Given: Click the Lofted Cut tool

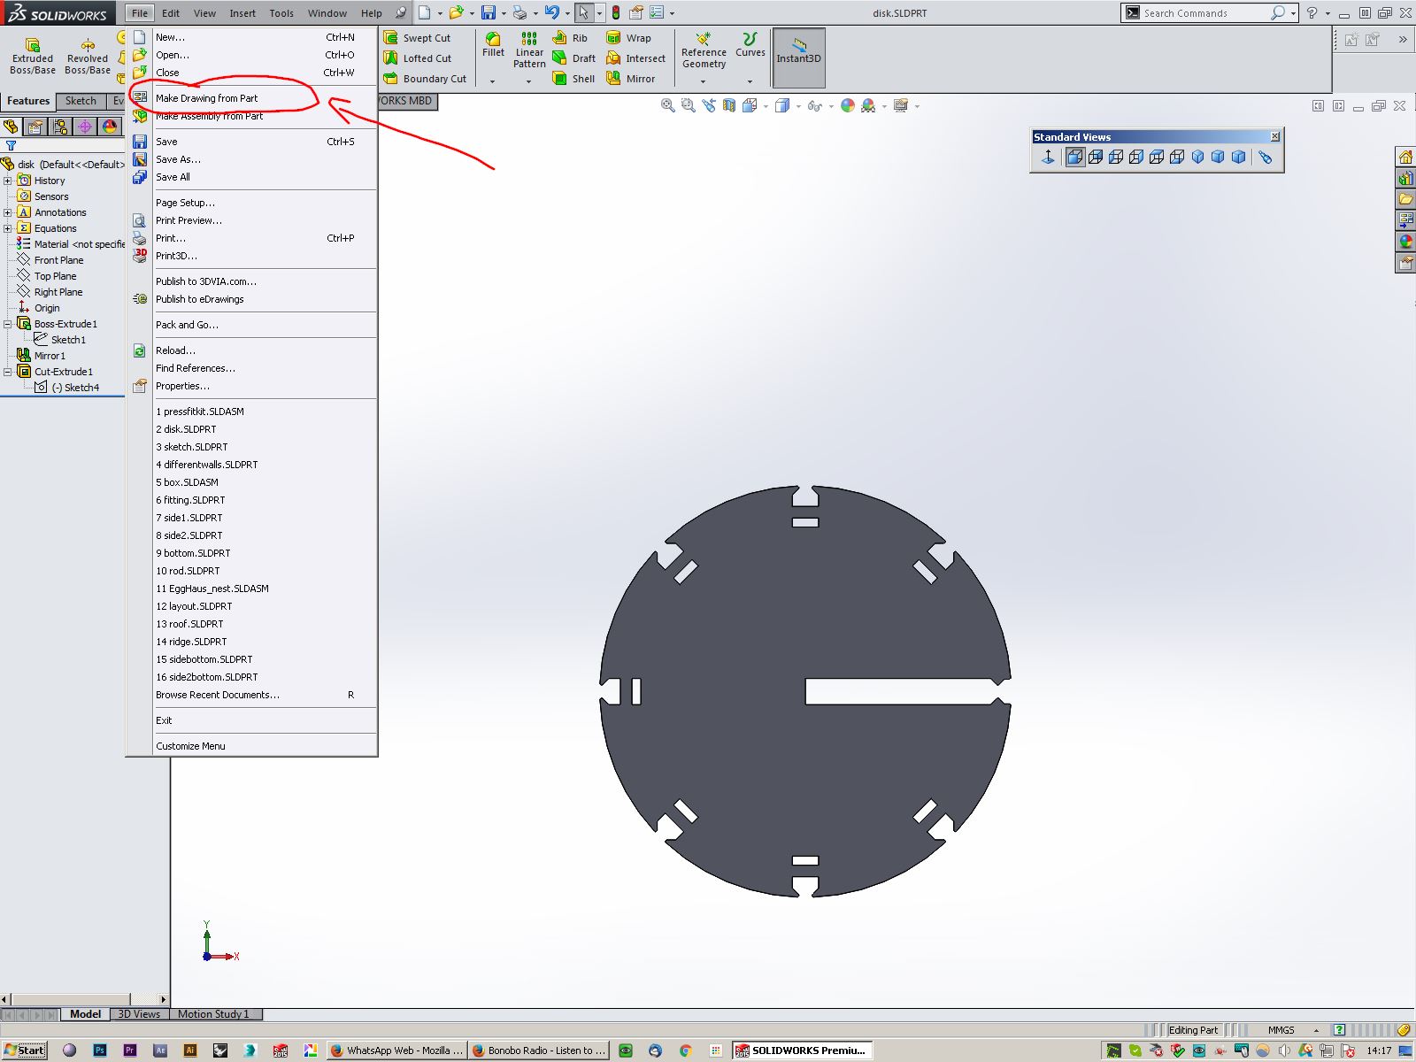Looking at the screenshot, I should (418, 58).
